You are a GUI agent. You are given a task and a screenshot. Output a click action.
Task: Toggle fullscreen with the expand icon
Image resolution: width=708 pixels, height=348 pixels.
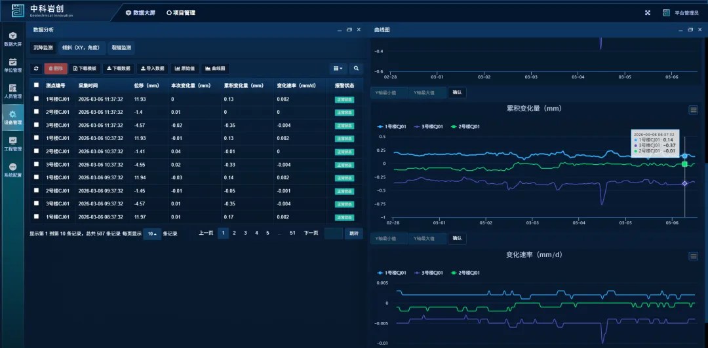pyautogui.click(x=648, y=12)
